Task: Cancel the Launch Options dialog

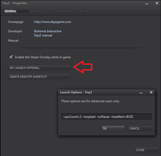Action: (139, 128)
